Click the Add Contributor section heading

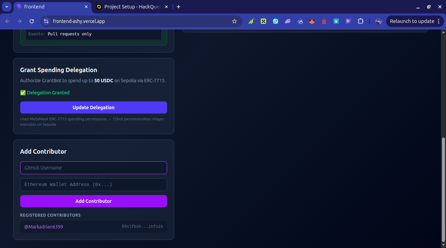pyautogui.click(x=43, y=152)
